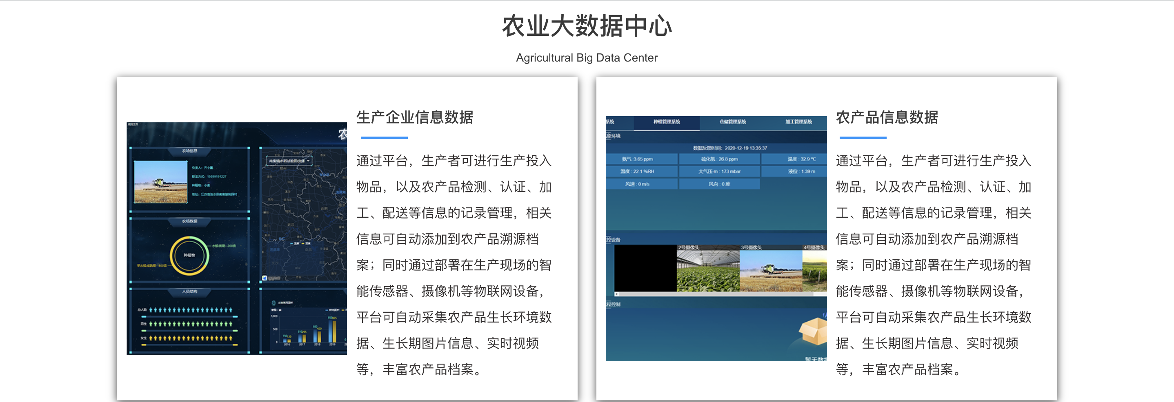Click the 大气压 173 mbar data tile

719,171
